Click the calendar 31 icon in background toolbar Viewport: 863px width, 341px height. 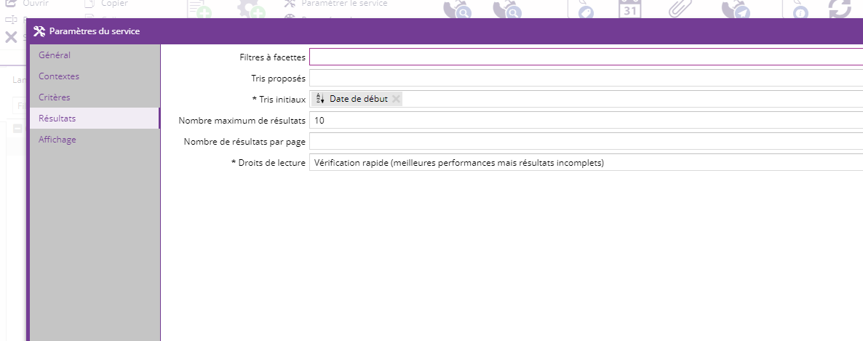(630, 9)
